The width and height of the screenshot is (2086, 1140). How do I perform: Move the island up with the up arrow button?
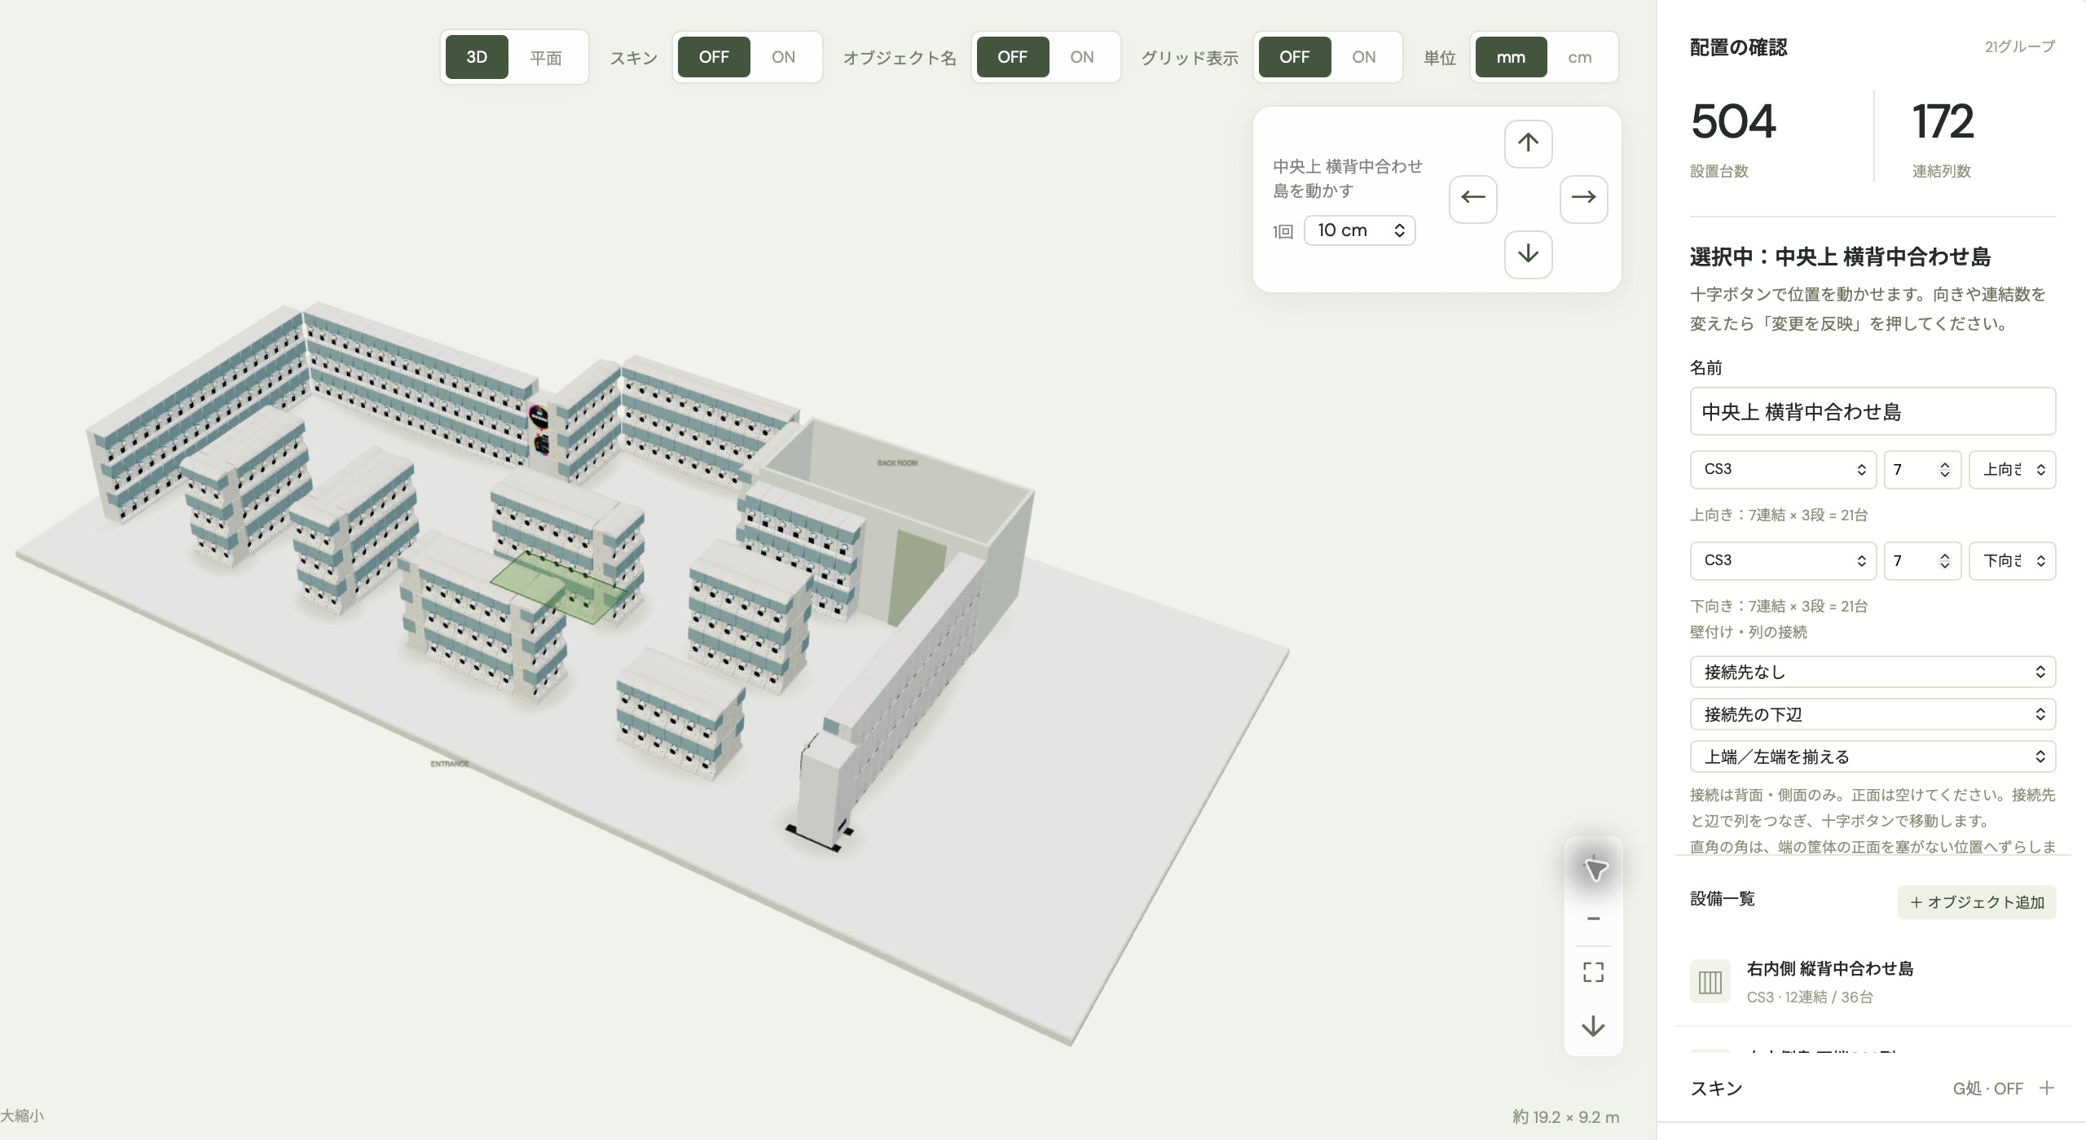coord(1528,143)
